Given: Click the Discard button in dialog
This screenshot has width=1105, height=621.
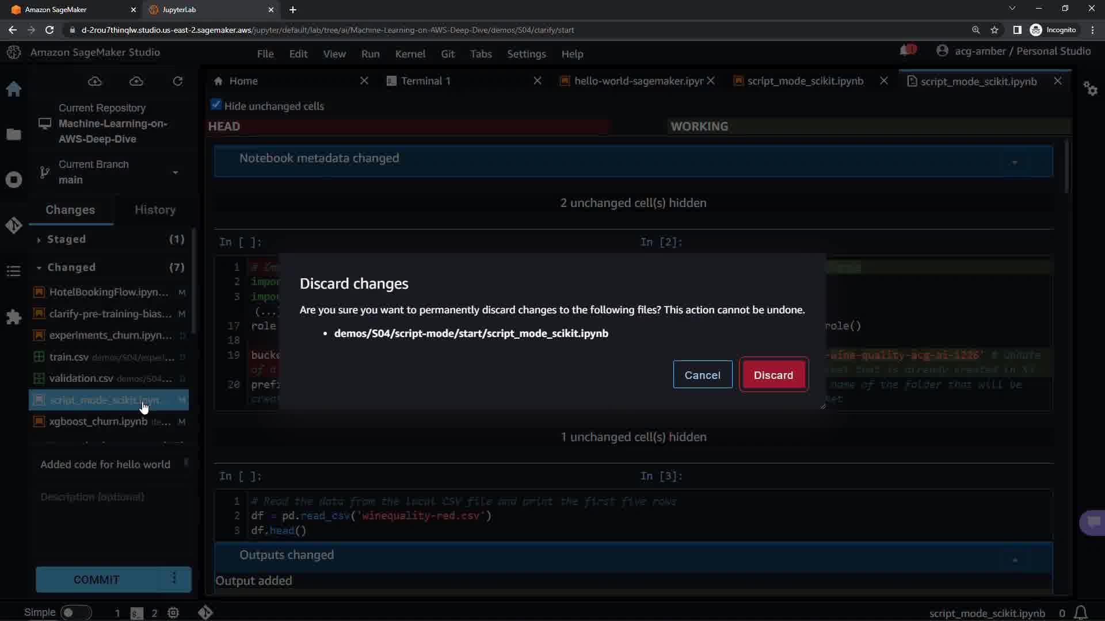Looking at the screenshot, I should (773, 375).
